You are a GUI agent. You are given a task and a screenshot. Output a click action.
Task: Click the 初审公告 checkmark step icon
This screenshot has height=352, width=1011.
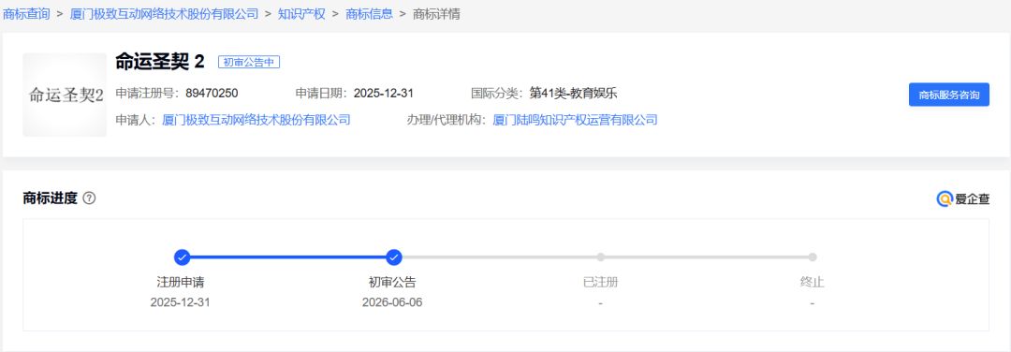pos(394,257)
